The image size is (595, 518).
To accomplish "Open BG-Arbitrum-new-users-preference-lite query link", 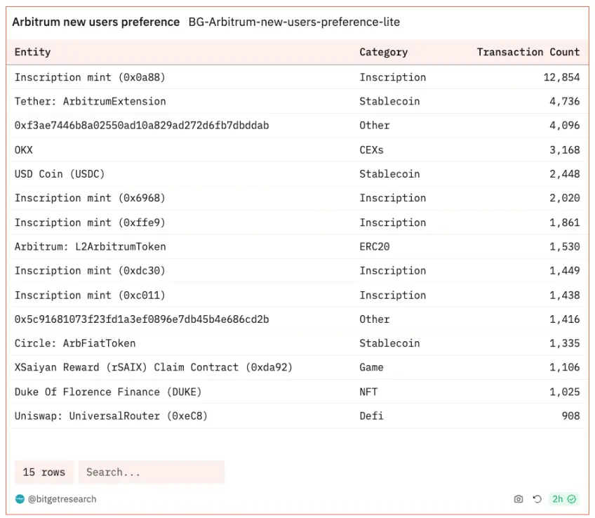I will [294, 22].
